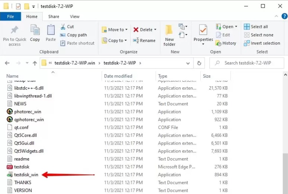Click the Properties icon with checkmark

pos(203,30)
